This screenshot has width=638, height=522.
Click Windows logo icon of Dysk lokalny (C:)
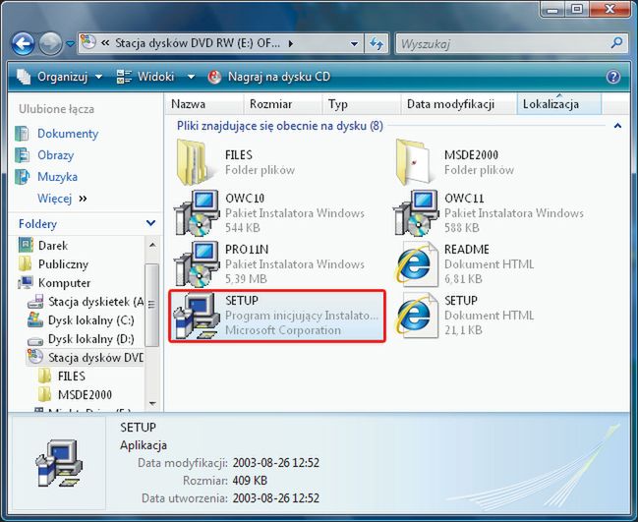35,319
